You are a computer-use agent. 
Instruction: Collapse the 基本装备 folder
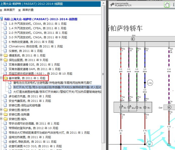coord(1,78)
